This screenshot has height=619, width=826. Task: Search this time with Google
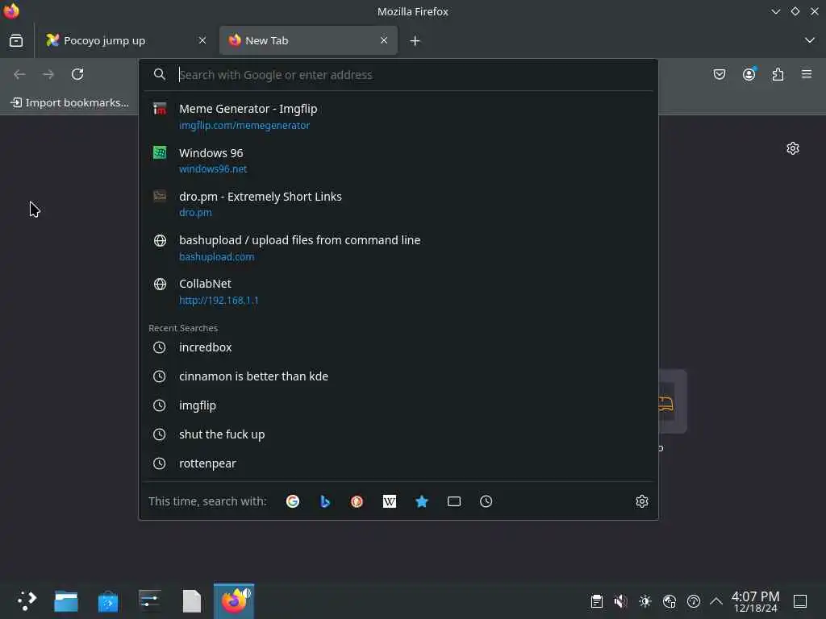coord(293,501)
